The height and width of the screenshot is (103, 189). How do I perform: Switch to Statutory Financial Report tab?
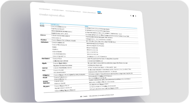[x=89, y=12]
